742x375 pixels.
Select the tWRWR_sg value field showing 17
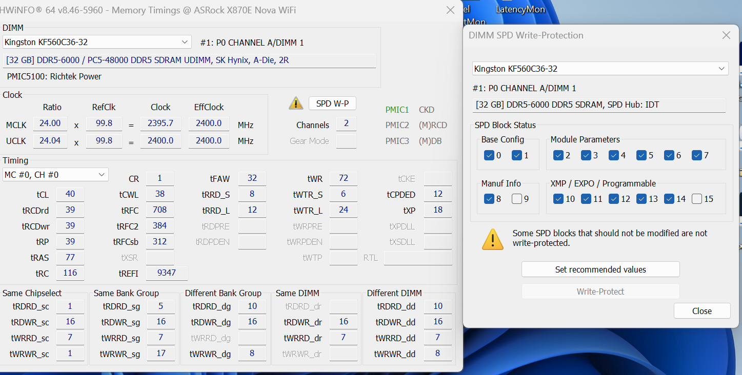161,353
